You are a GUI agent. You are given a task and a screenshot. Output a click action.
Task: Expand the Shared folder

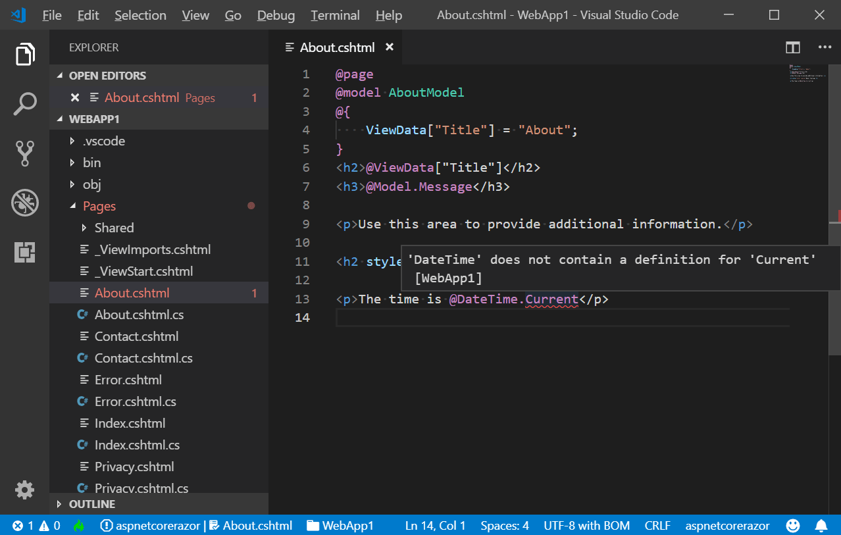pyautogui.click(x=114, y=228)
